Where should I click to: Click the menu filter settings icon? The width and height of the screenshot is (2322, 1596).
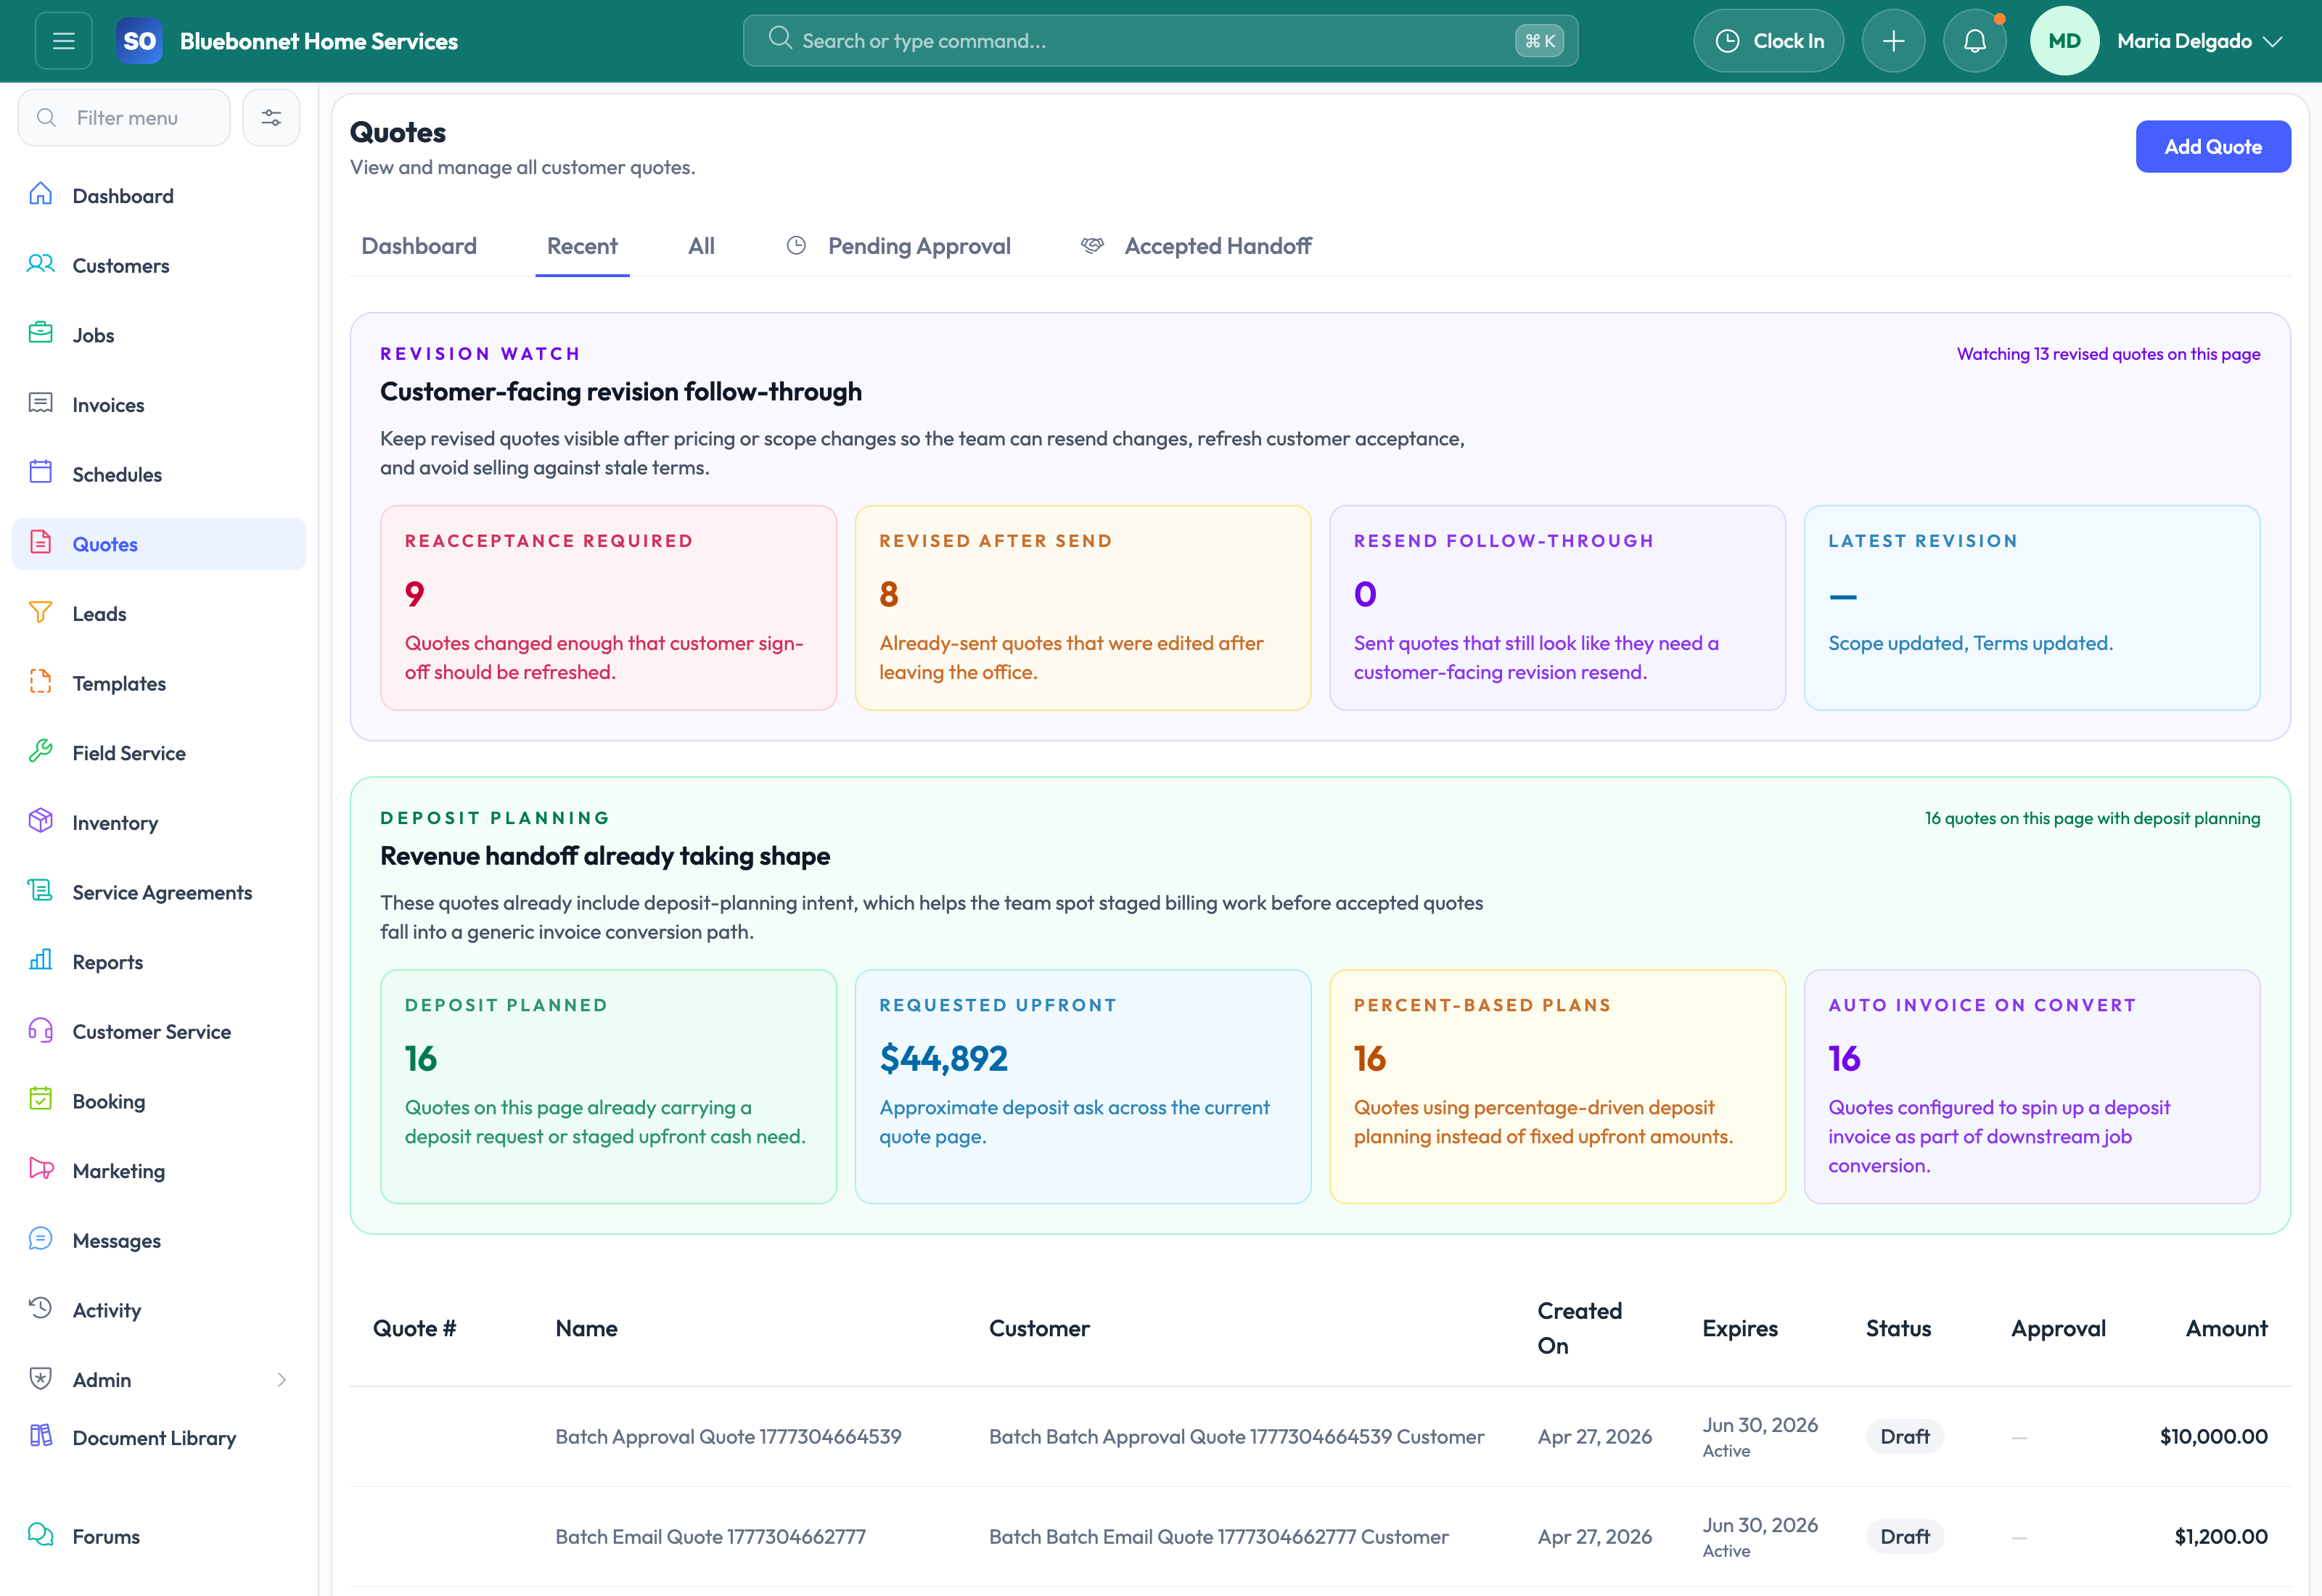pyautogui.click(x=271, y=118)
